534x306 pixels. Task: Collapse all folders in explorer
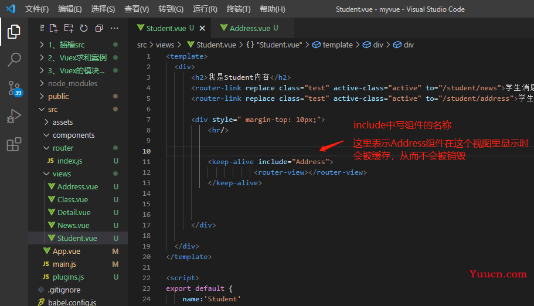click(x=99, y=28)
